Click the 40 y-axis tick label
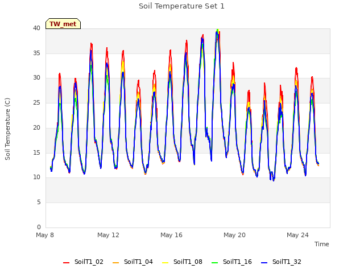 point(36,28)
